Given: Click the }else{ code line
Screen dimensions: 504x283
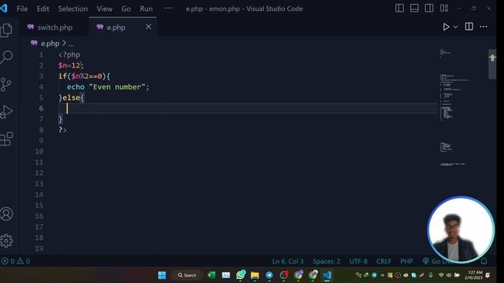Looking at the screenshot, I should click(71, 97).
